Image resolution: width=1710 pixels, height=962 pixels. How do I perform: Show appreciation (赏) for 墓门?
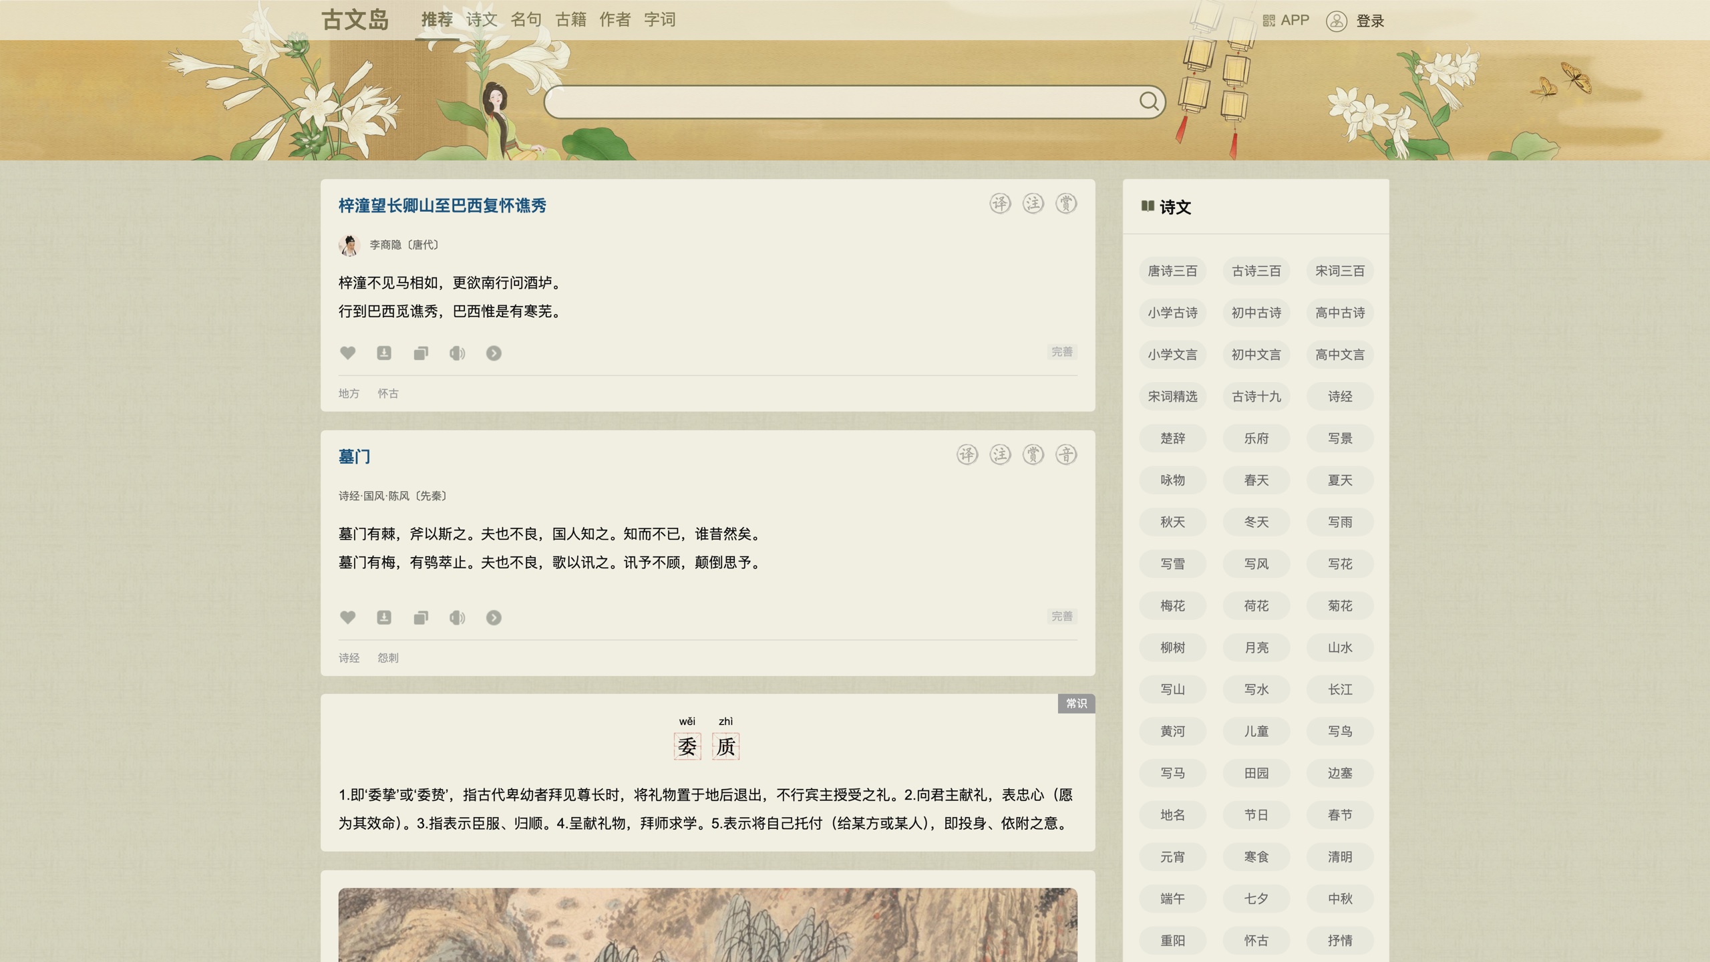[x=1033, y=455]
